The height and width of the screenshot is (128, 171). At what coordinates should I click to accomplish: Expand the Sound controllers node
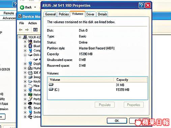point(25,108)
